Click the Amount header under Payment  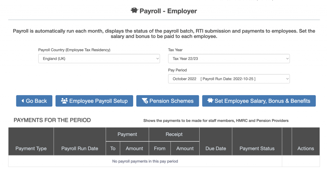[x=134, y=148]
